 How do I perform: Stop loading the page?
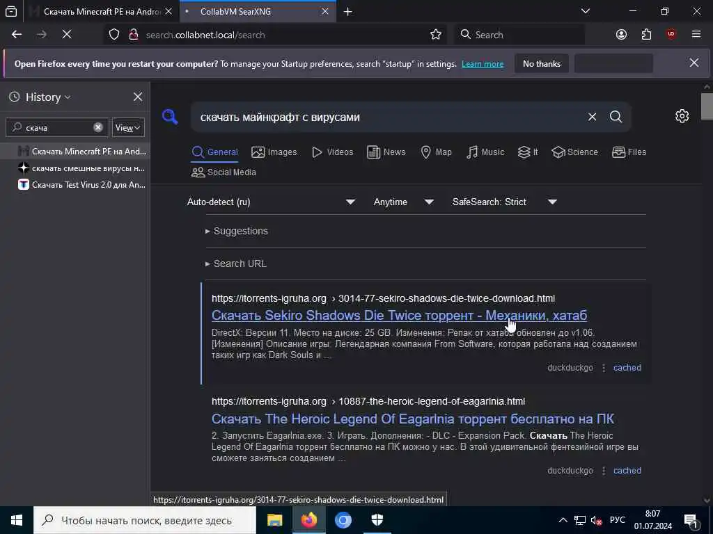(67, 35)
